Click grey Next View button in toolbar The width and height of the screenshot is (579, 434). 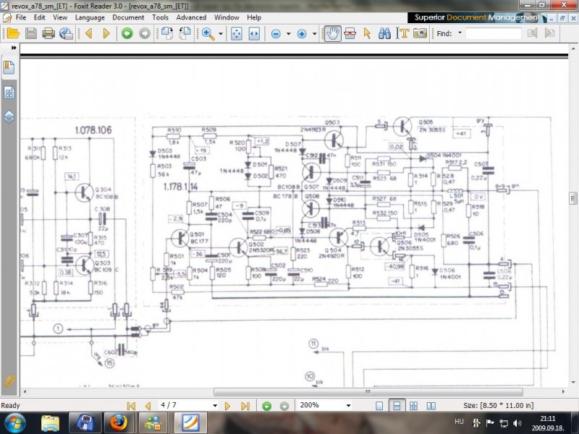145,33
